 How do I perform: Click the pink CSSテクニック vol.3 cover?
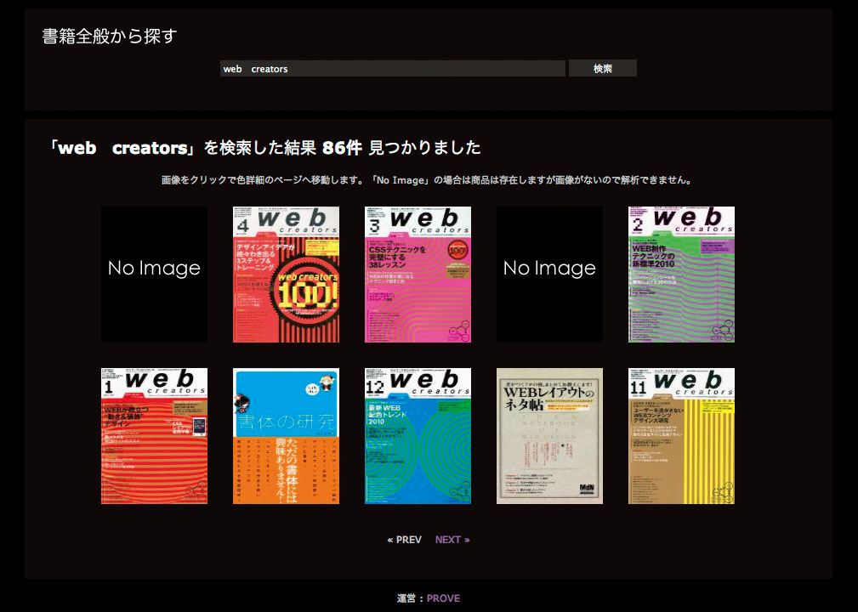click(418, 274)
